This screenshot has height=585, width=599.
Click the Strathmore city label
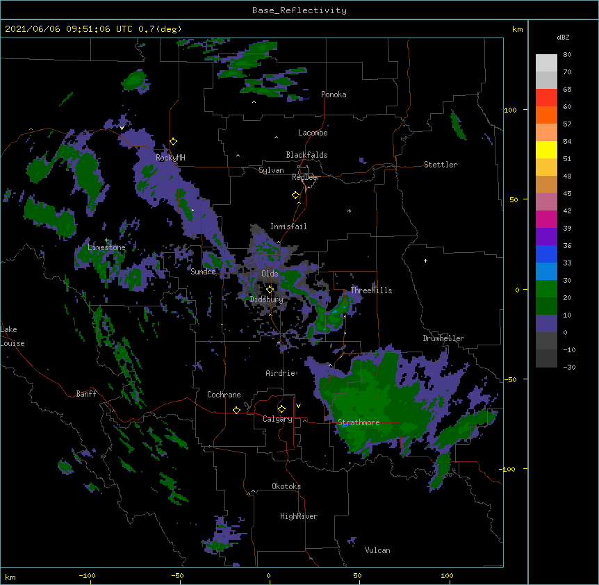coord(359,422)
